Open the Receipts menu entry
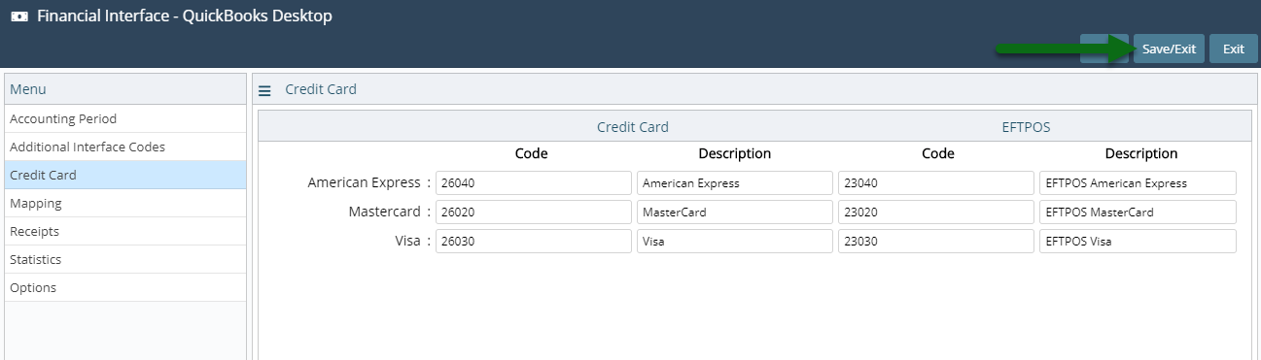The width and height of the screenshot is (1261, 360). 125,231
